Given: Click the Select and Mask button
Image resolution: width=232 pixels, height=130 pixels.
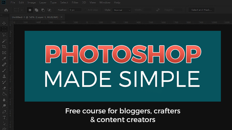Looking at the screenshot, I should coord(201,10).
